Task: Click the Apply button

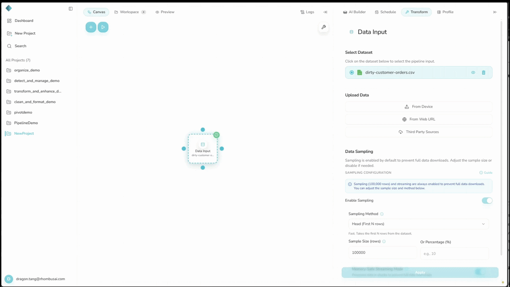Action: [420, 272]
